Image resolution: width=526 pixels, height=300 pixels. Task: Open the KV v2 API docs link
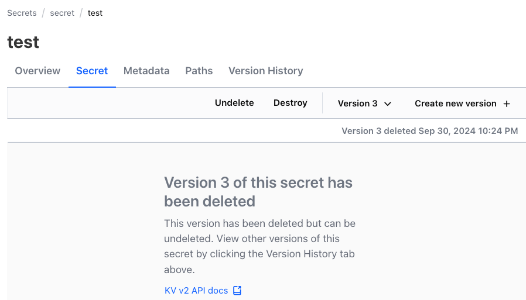196,290
